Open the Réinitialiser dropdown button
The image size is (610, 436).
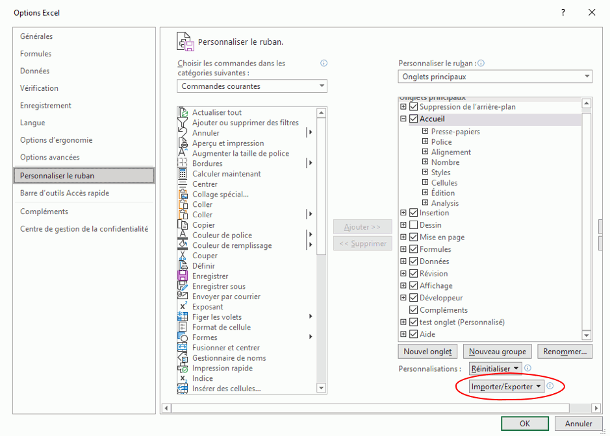(x=495, y=369)
